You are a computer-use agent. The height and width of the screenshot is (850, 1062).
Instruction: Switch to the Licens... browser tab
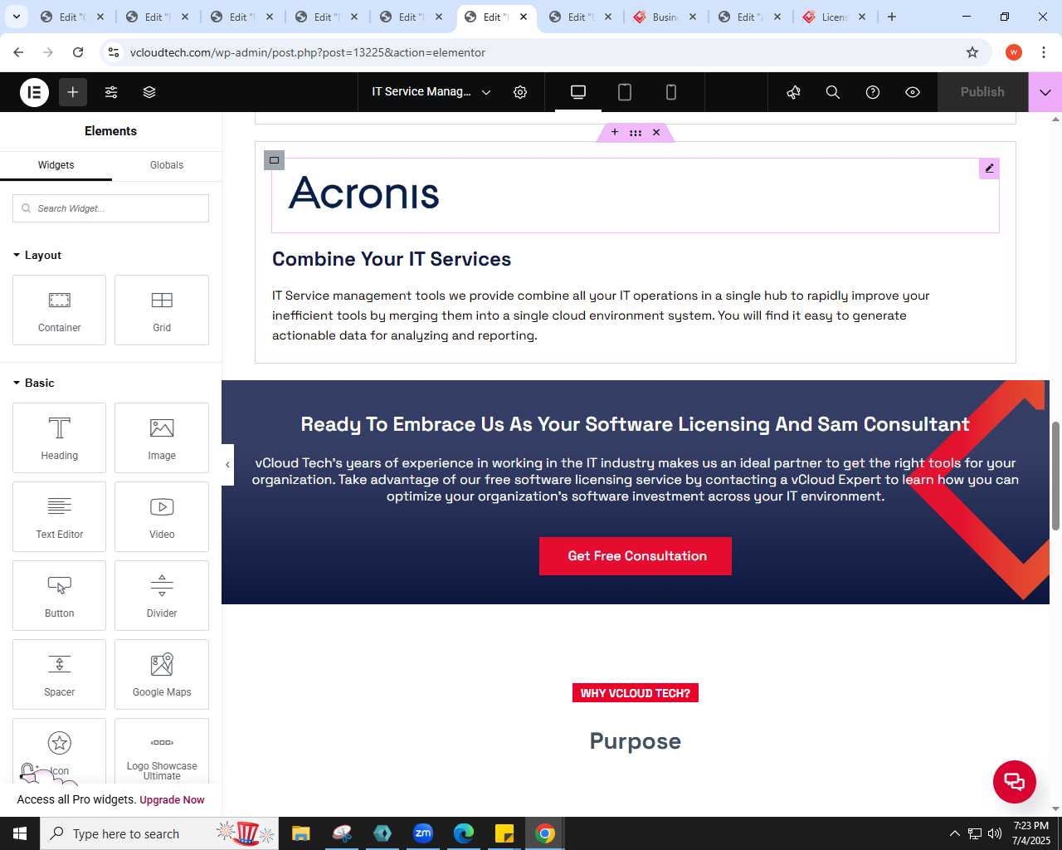pos(833,17)
